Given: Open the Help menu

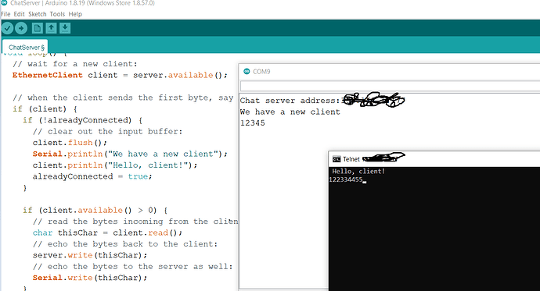Looking at the screenshot, I should (75, 14).
